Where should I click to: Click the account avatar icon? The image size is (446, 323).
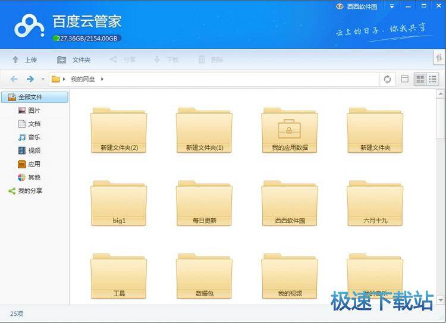pyautogui.click(x=340, y=7)
